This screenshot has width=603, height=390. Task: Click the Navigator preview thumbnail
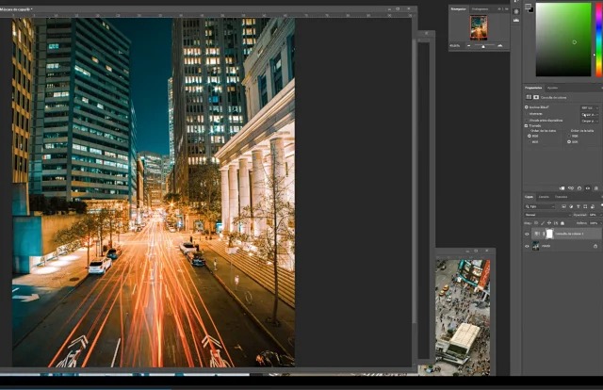click(x=480, y=28)
